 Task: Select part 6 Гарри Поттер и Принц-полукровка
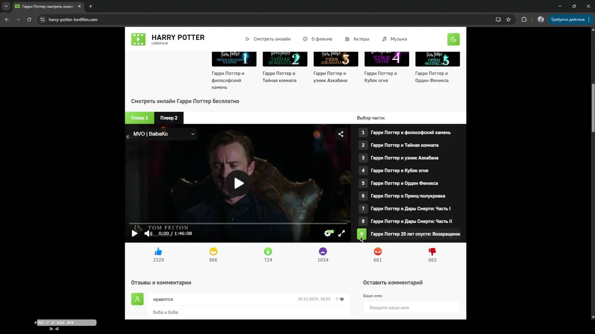point(409,196)
